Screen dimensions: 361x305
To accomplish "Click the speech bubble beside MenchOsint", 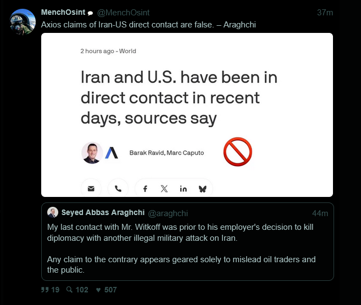I will [x=90, y=13].
